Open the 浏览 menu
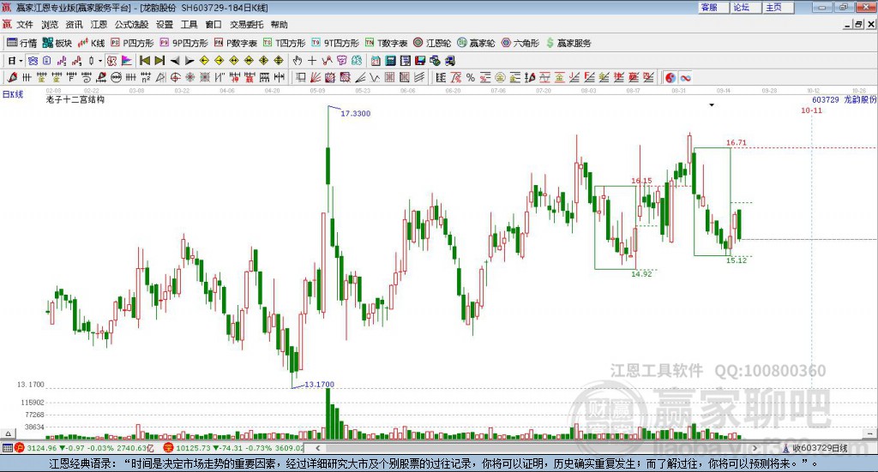 point(49,25)
